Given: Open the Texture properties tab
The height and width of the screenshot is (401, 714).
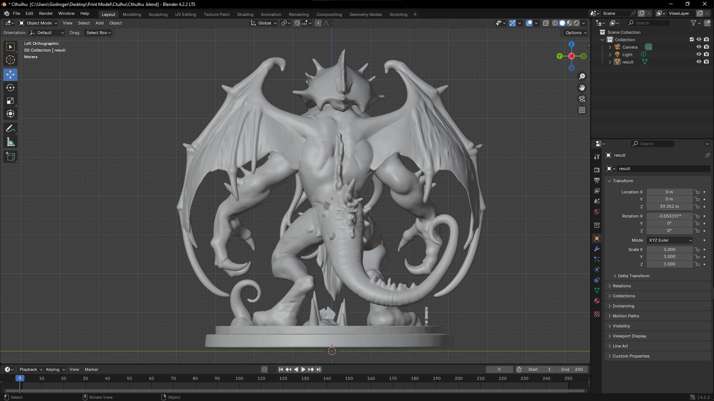Looking at the screenshot, I should [597, 314].
